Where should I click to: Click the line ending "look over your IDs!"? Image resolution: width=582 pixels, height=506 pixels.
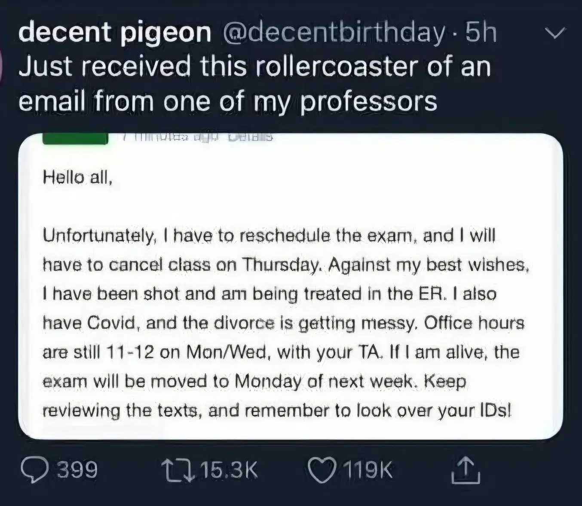pos(277,410)
